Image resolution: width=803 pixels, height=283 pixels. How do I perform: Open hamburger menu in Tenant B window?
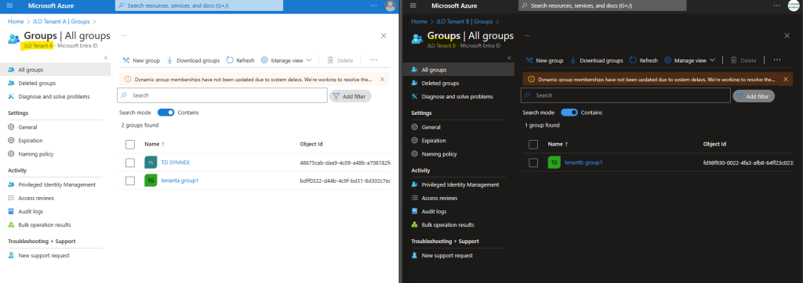(412, 5)
